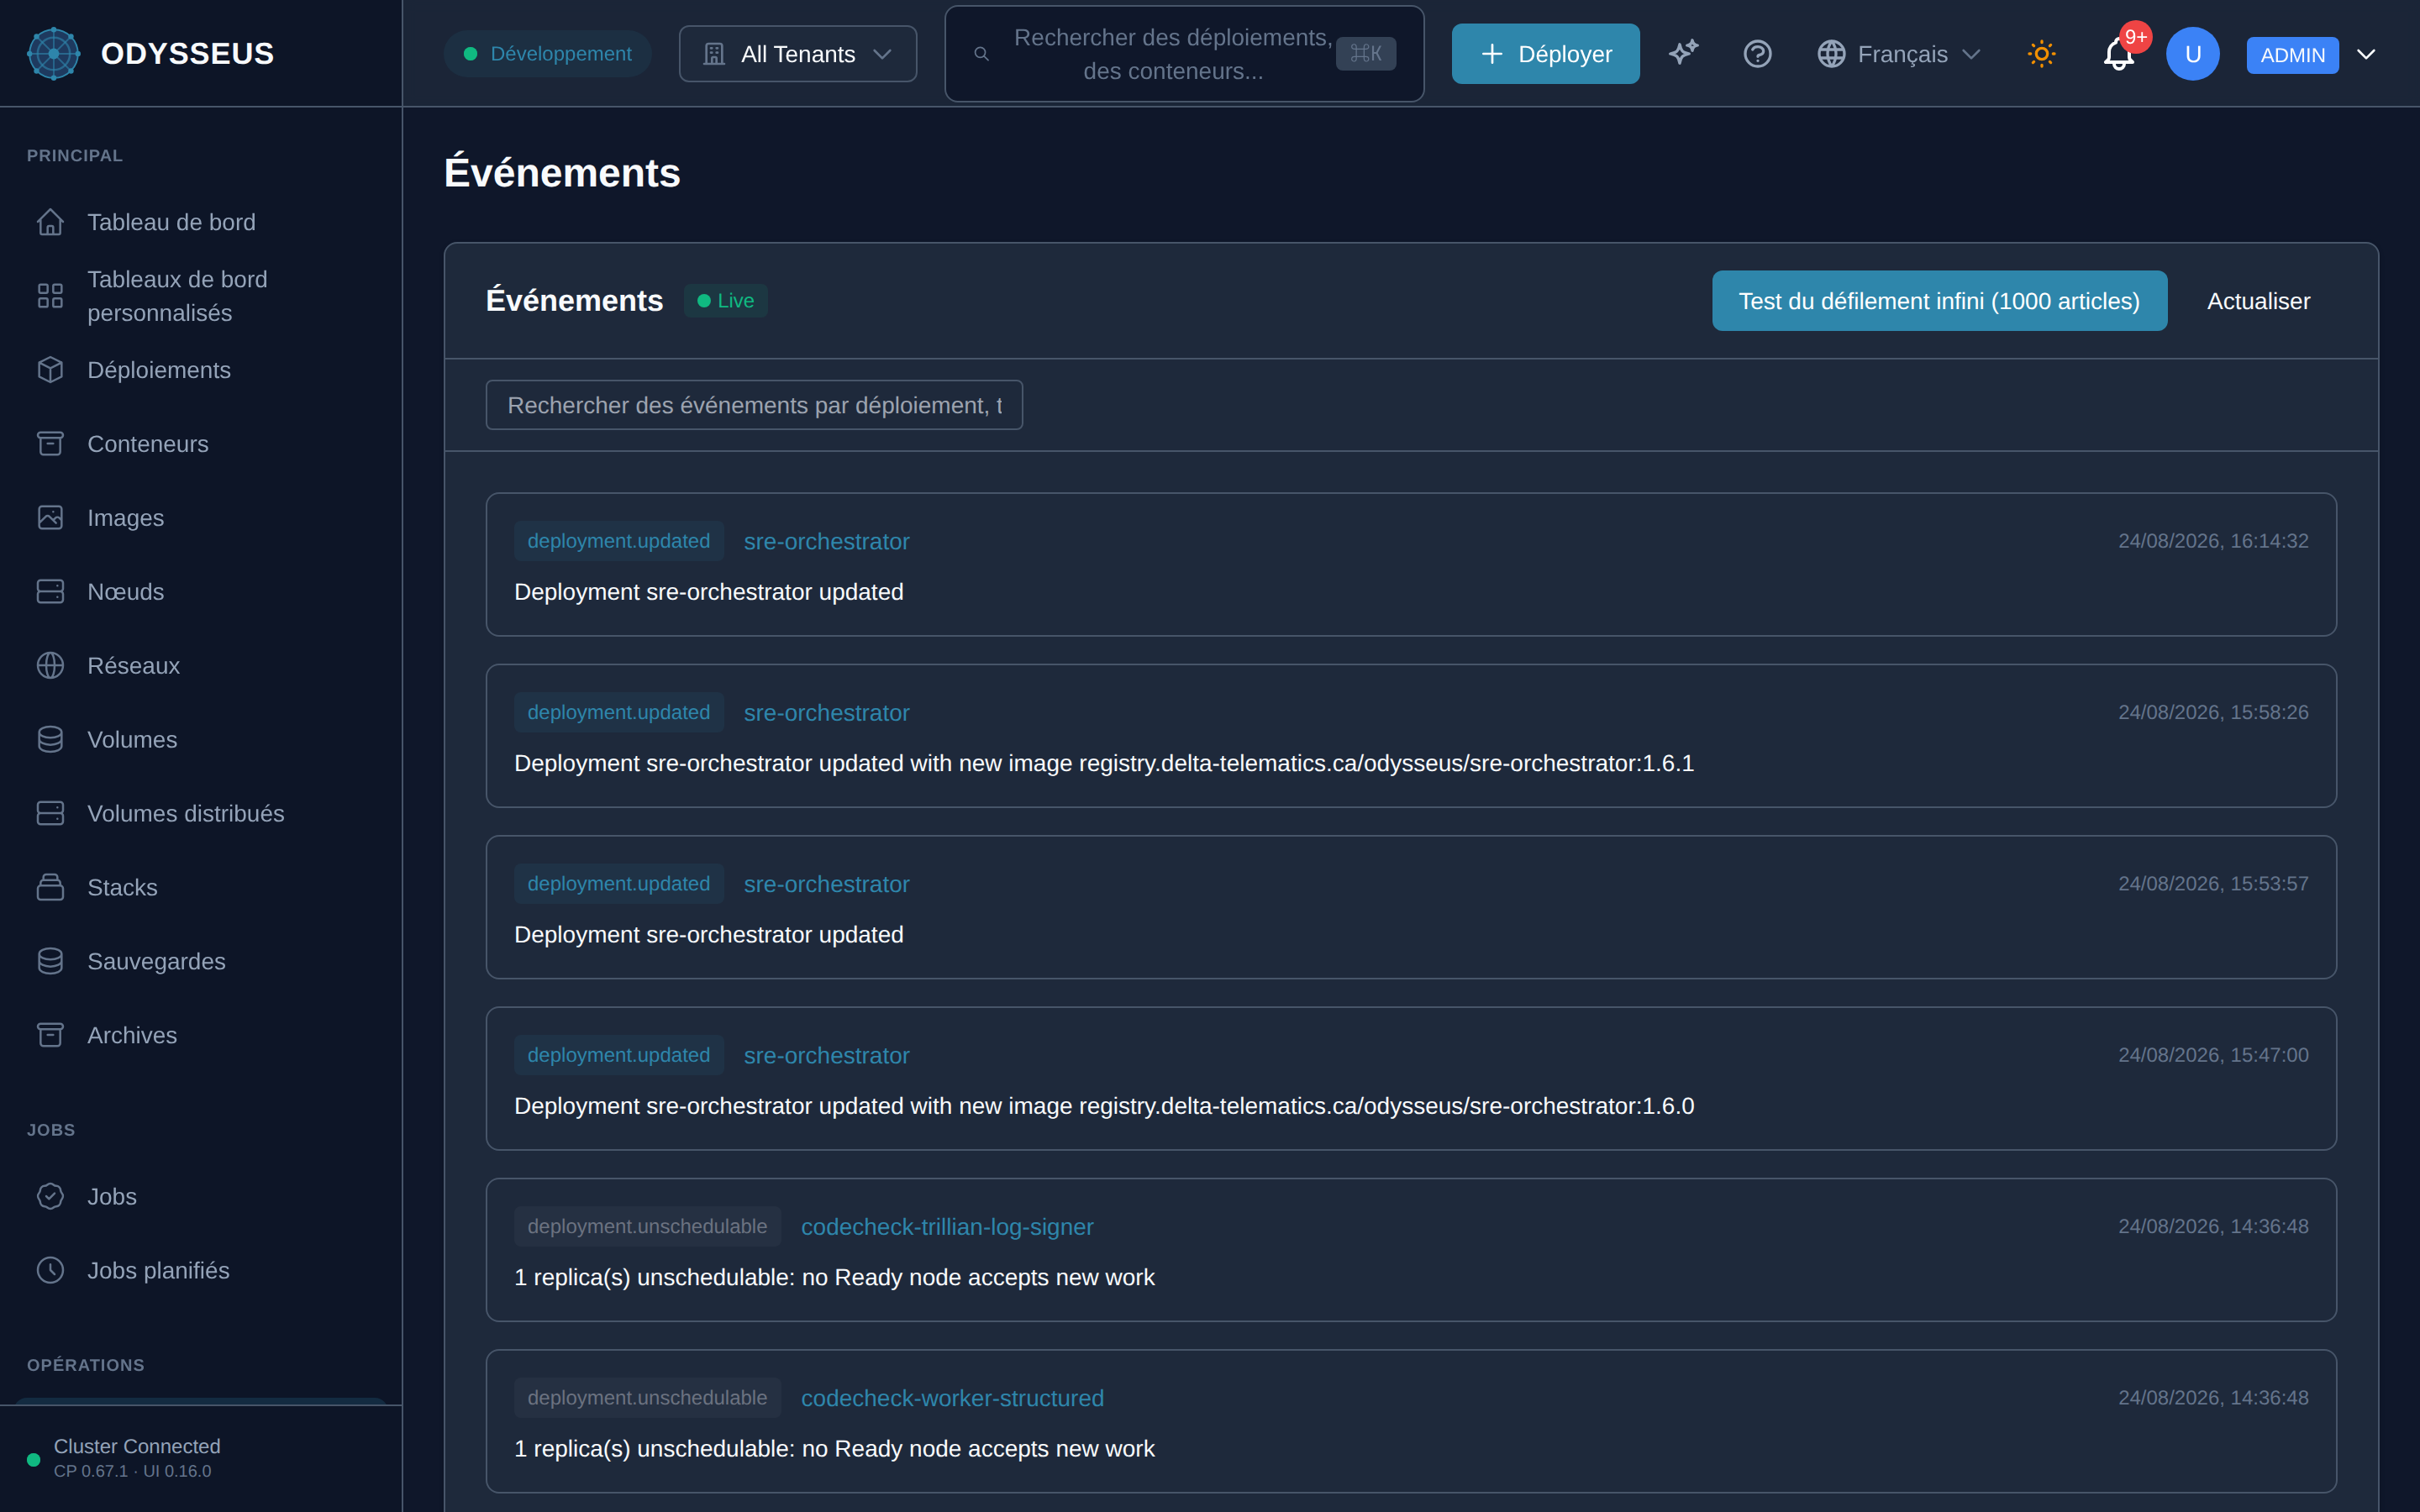
Task: Go to Déploiements page
Action: (201, 370)
